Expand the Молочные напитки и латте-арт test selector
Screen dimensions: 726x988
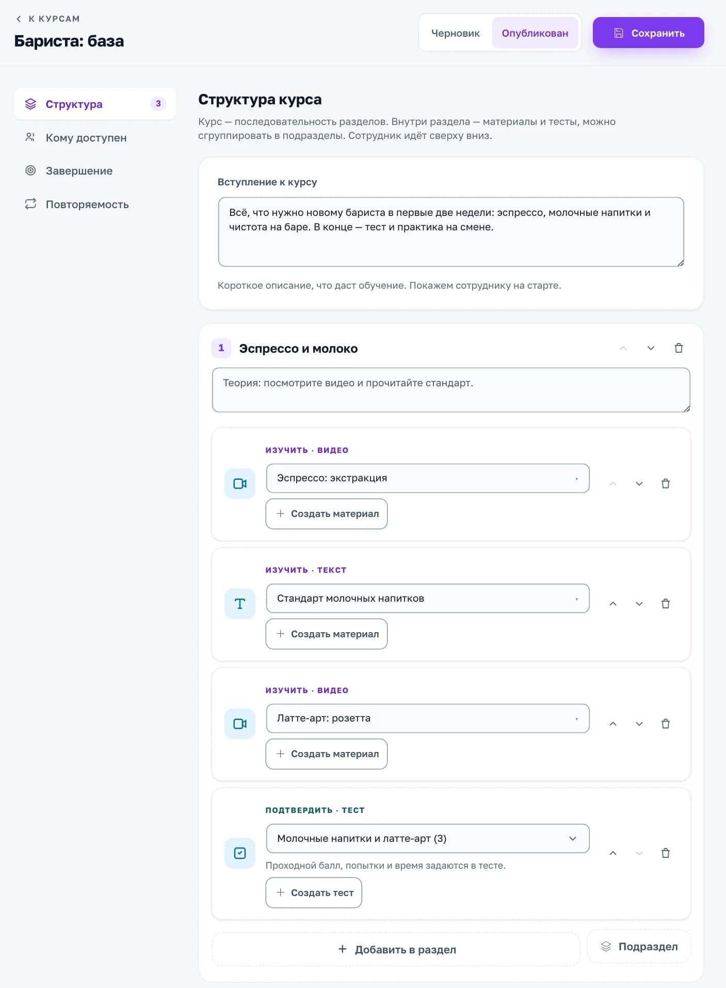(x=428, y=839)
